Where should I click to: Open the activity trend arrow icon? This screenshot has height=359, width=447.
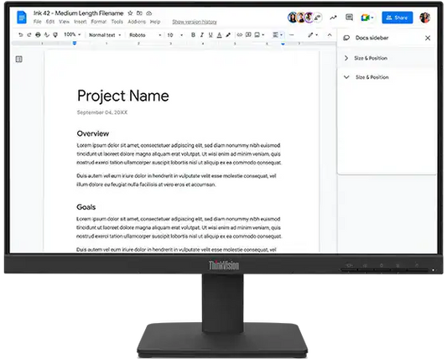(x=333, y=18)
